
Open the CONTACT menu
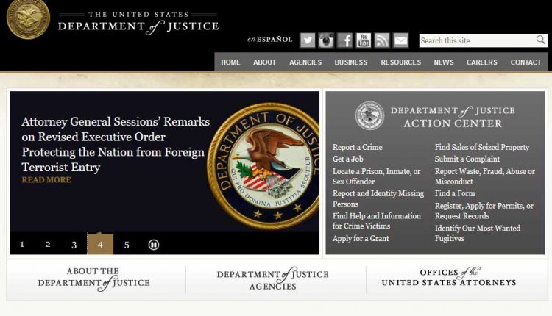[x=526, y=62]
